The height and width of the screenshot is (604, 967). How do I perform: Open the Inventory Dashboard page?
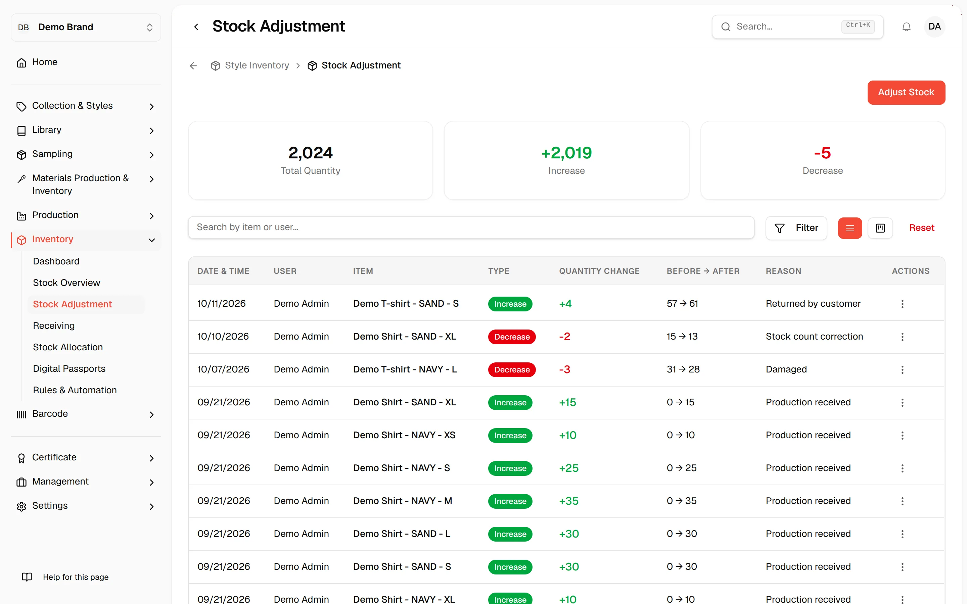pos(56,261)
